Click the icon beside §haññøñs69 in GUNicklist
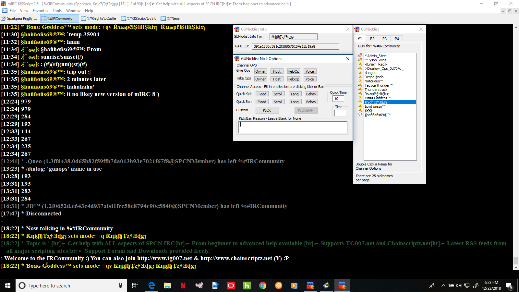Viewport: 519px width, 292px height. pyautogui.click(x=360, y=115)
